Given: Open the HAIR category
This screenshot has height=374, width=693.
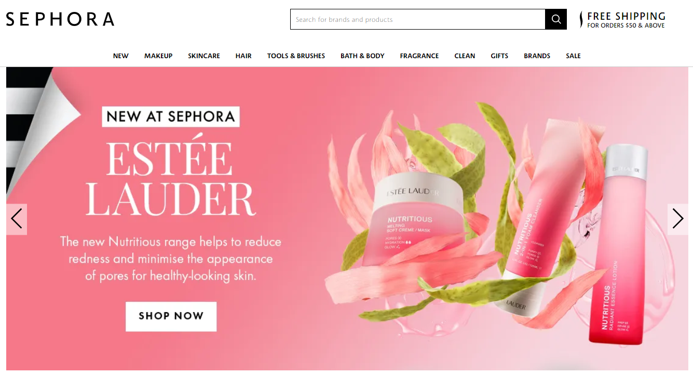Looking at the screenshot, I should (x=243, y=56).
